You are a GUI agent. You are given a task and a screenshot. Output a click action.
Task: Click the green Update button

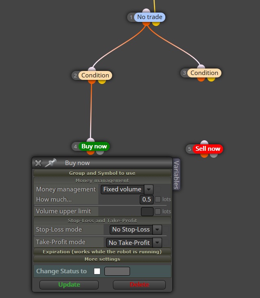tap(69, 285)
